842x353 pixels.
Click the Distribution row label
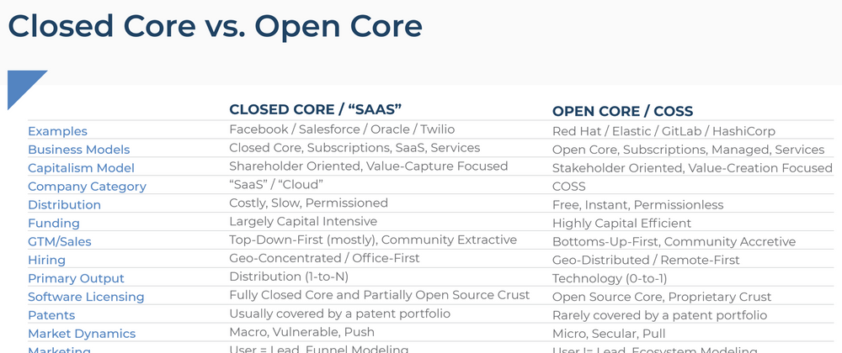tap(65, 204)
